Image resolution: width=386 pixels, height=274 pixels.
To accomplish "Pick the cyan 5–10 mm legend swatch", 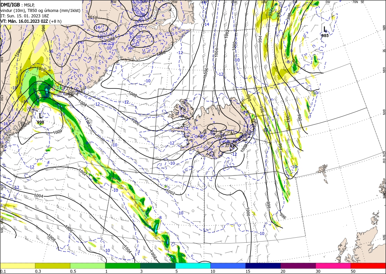I will point(193,265).
